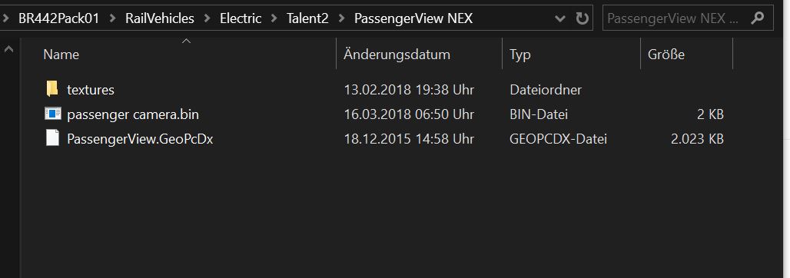Go to Electric folder breadcrumb
The image size is (790, 278).
click(241, 18)
